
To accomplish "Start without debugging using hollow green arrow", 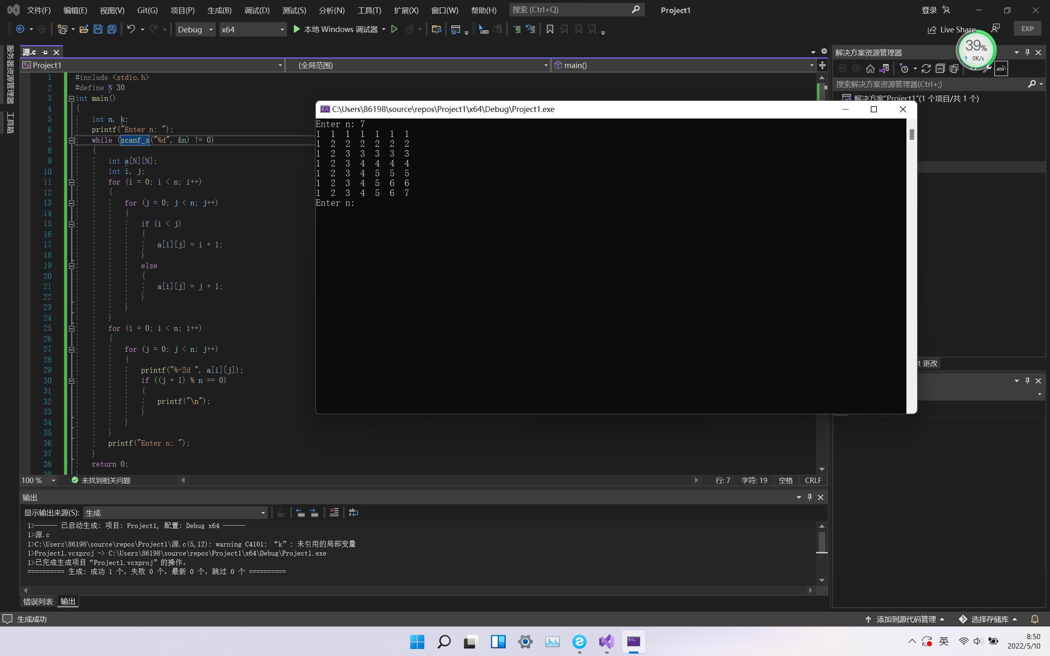I will (x=394, y=29).
